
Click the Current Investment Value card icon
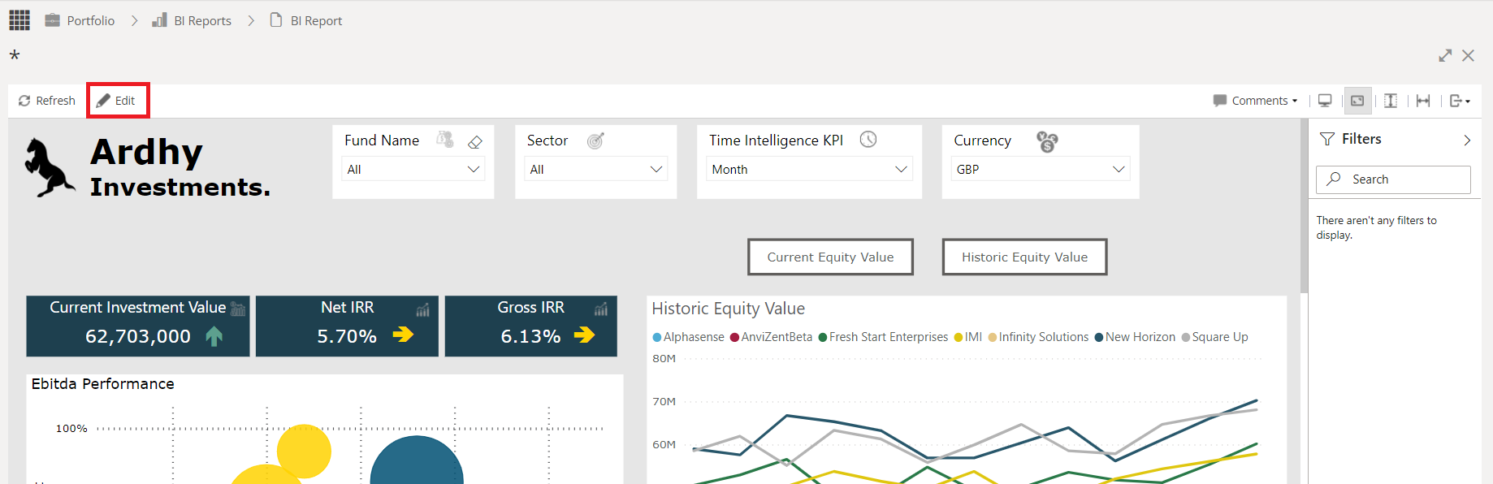pyautogui.click(x=238, y=309)
